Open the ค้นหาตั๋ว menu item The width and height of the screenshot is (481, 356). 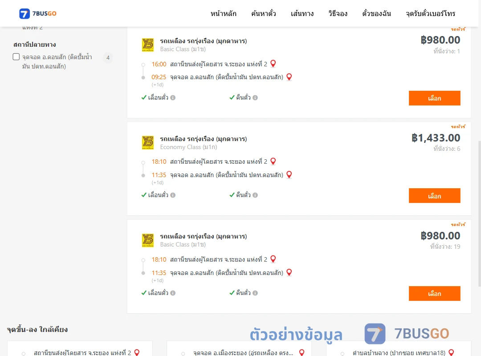264,13
